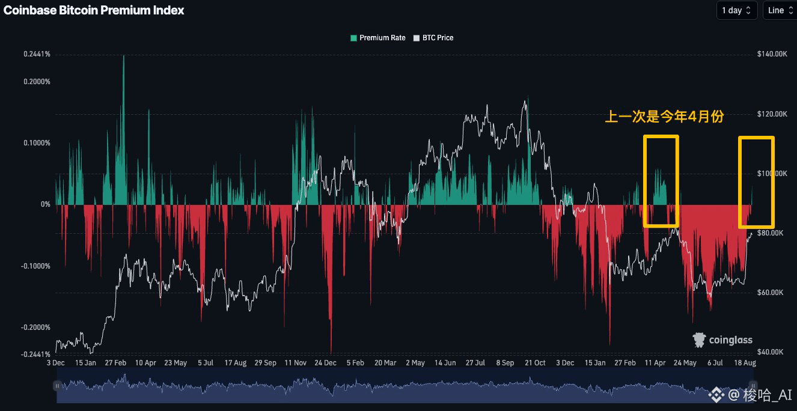
Task: Click the 5 Jul date label
Action: pos(206,363)
